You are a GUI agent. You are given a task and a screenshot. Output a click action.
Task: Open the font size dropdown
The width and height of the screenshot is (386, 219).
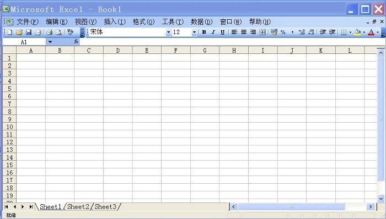tap(194, 32)
